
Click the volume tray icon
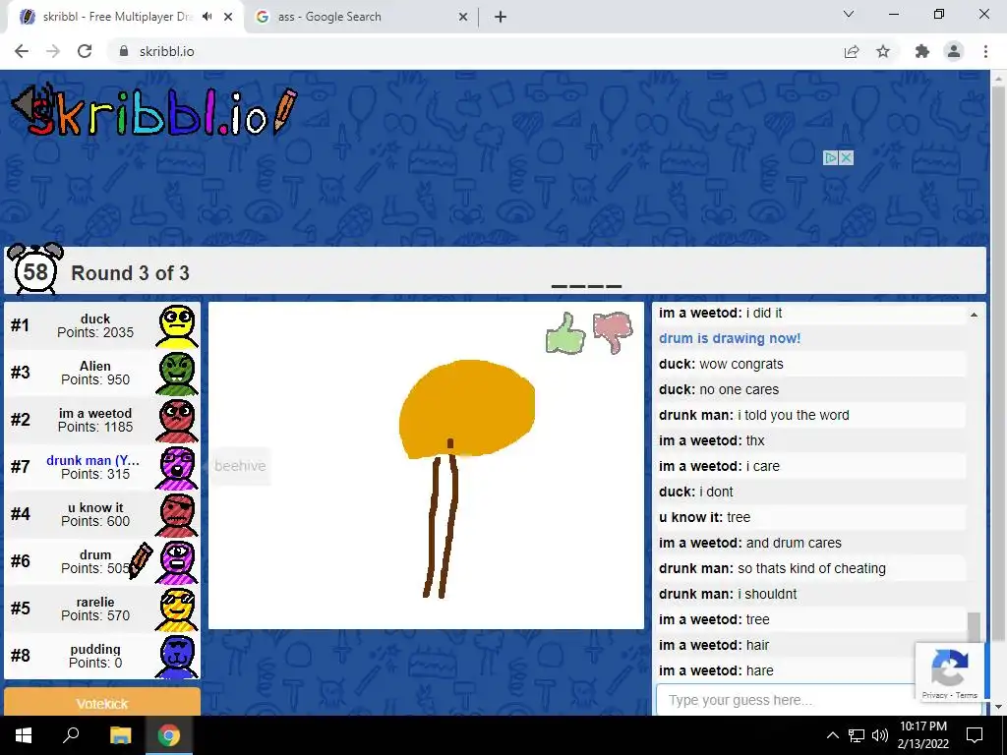880,735
